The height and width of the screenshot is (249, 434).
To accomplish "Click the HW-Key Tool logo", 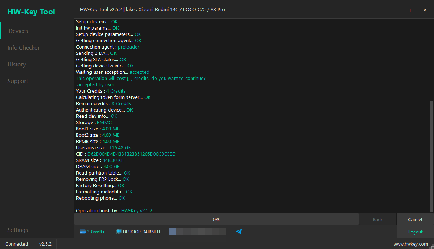I will point(31,11).
